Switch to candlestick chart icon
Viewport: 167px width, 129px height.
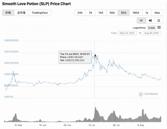point(150,20)
